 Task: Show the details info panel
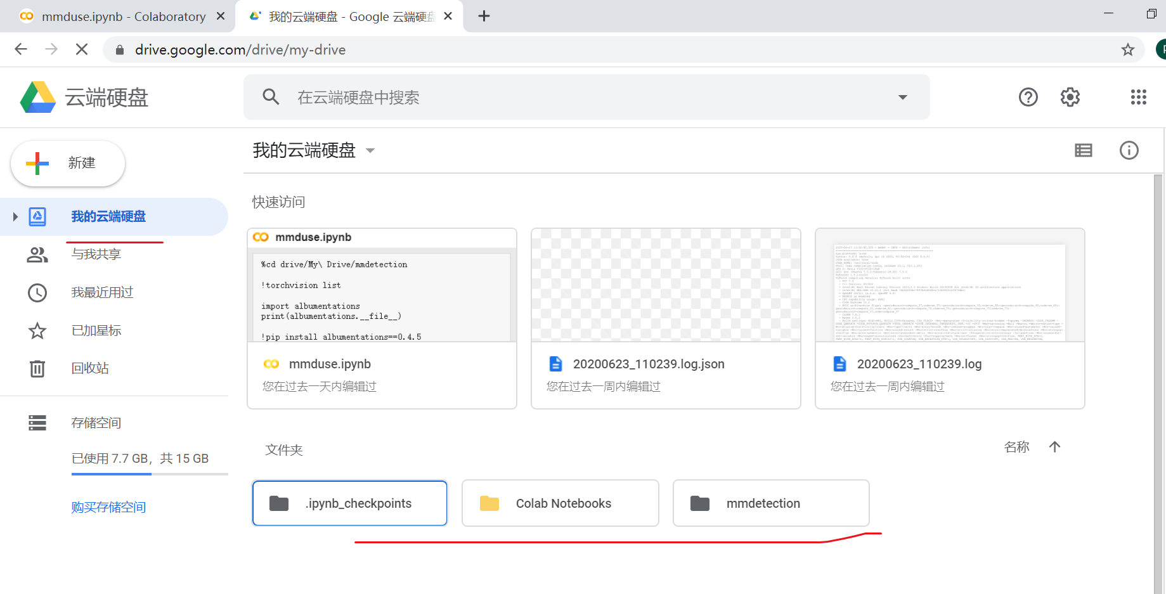pyautogui.click(x=1129, y=150)
